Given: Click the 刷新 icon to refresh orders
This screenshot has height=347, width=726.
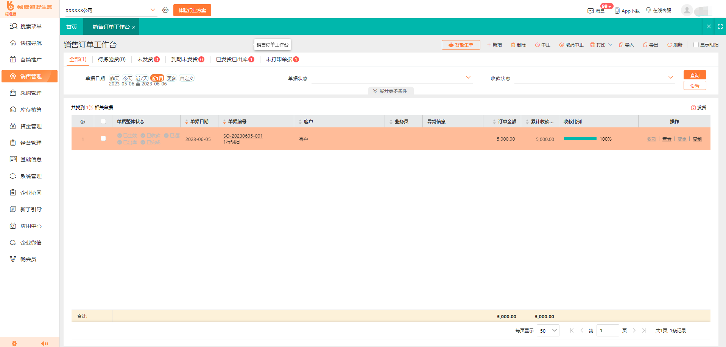Looking at the screenshot, I should (675, 45).
